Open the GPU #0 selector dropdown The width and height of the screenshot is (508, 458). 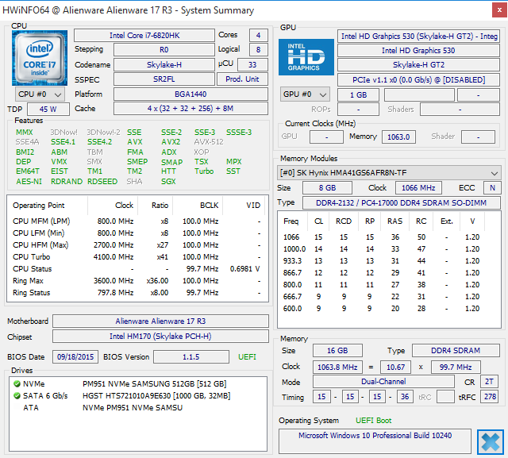tap(305, 94)
